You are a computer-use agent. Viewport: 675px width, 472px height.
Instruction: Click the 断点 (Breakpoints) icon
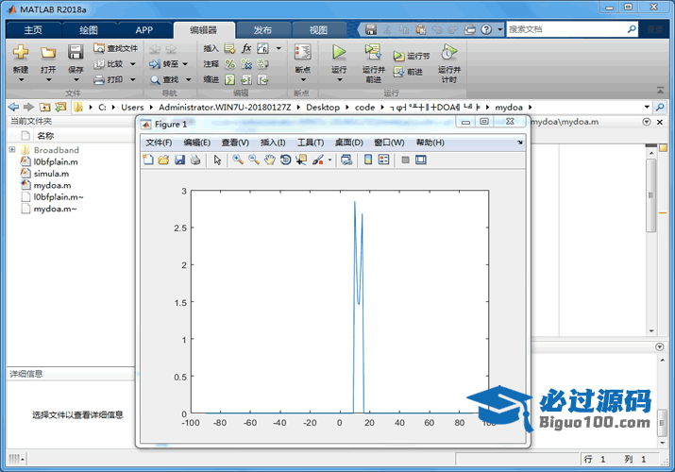(303, 52)
